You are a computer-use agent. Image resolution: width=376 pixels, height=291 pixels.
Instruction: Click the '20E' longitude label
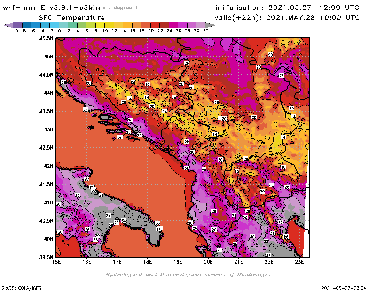tap(208, 262)
